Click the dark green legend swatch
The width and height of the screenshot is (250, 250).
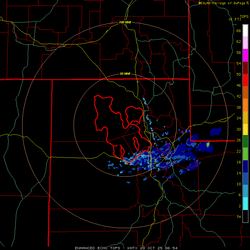click(x=245, y=141)
